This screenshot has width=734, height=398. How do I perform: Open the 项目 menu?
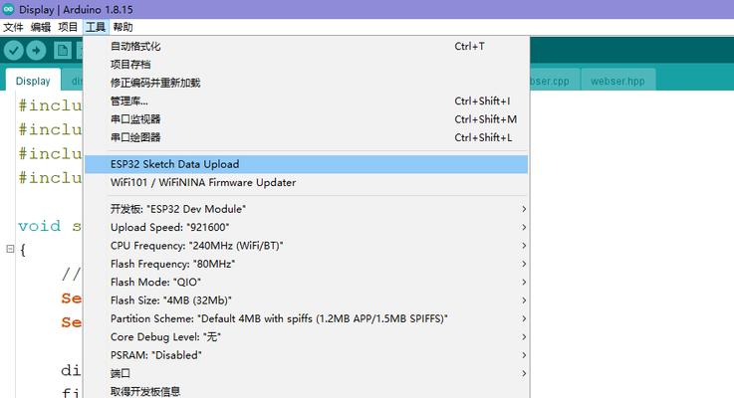click(x=68, y=27)
